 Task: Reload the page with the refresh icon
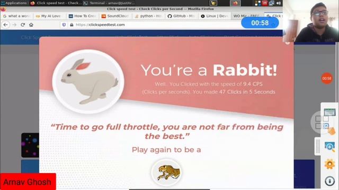[x=23, y=25]
